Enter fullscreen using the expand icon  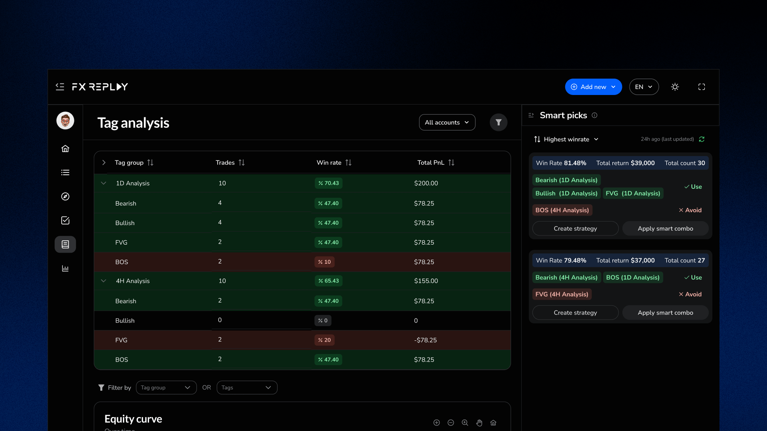click(x=701, y=87)
